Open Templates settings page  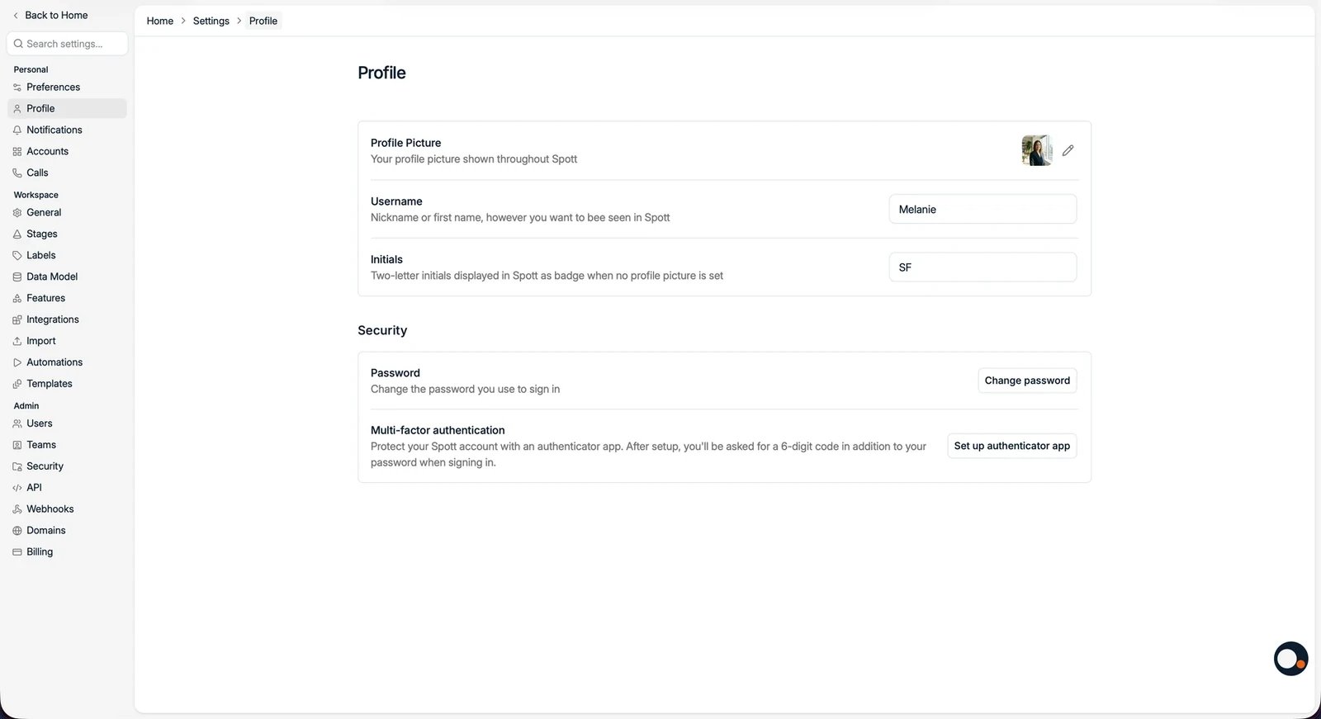coord(67,385)
